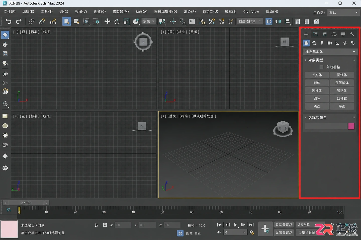Open the current frame number dropdown arrow

point(244,232)
